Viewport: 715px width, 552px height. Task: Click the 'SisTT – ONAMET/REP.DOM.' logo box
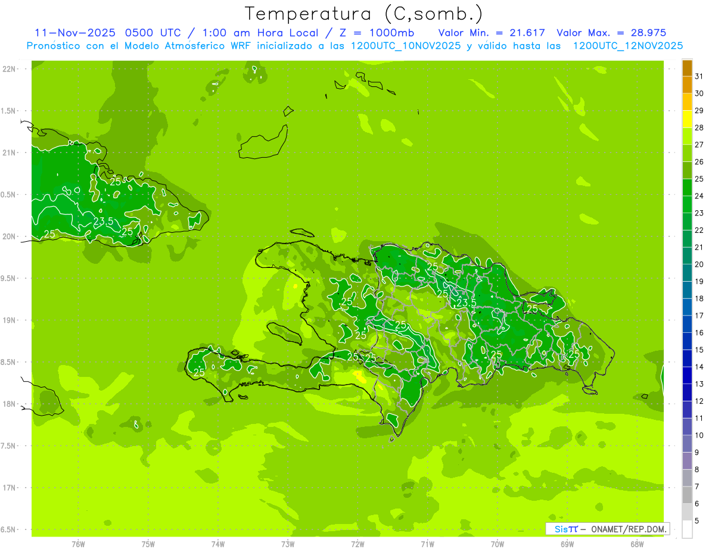[x=607, y=529]
